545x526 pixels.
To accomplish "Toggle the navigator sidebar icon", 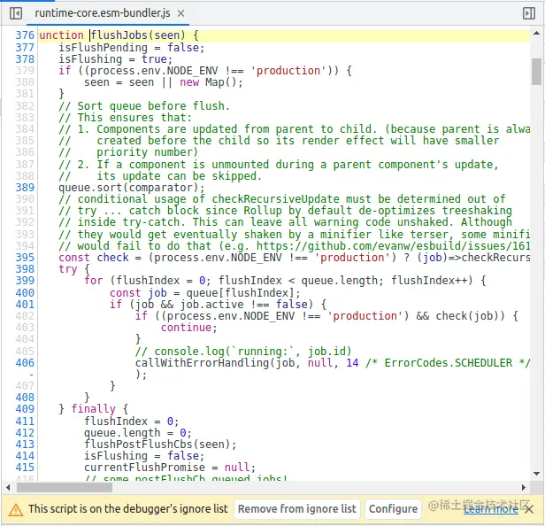I will pos(16,13).
